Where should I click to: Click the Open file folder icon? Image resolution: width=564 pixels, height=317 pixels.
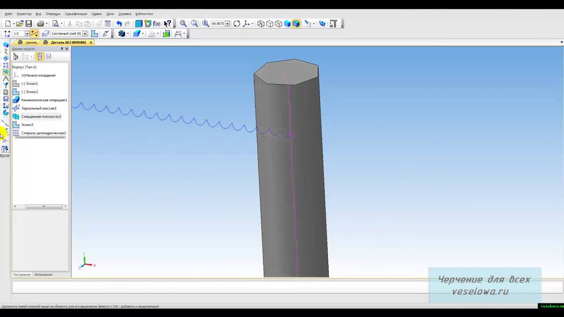(20, 24)
